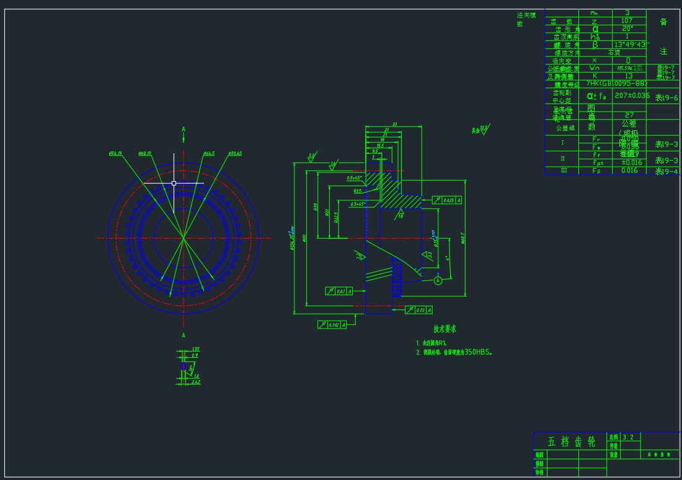Select the ø90 vertical dimension

[304, 238]
